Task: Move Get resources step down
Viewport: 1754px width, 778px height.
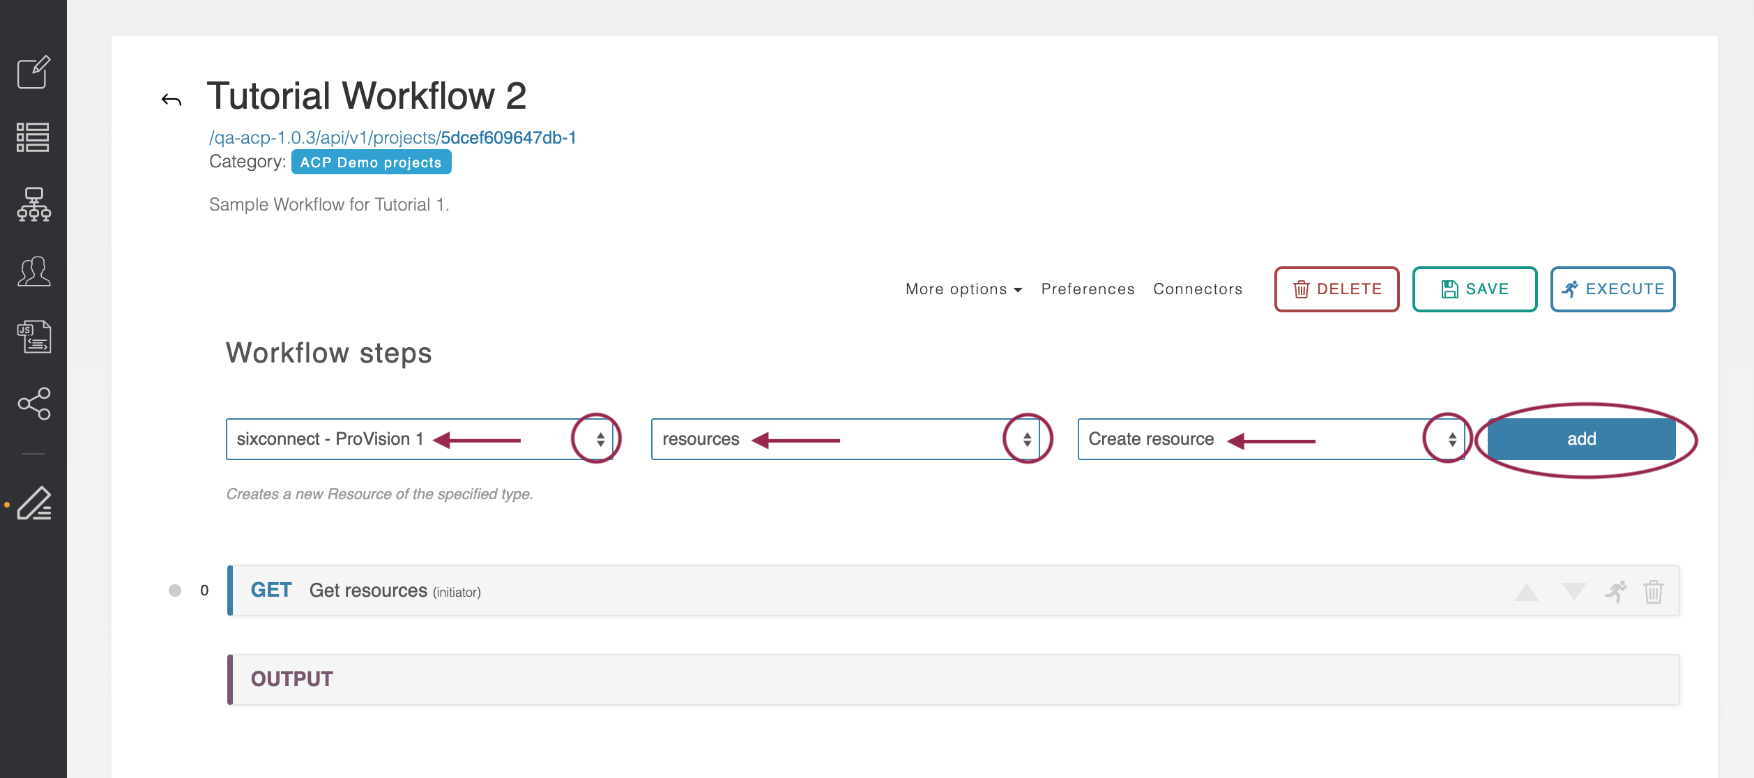Action: (x=1573, y=592)
